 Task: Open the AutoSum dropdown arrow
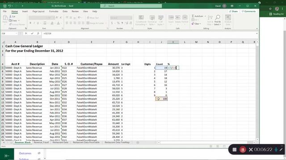click(x=205, y=16)
